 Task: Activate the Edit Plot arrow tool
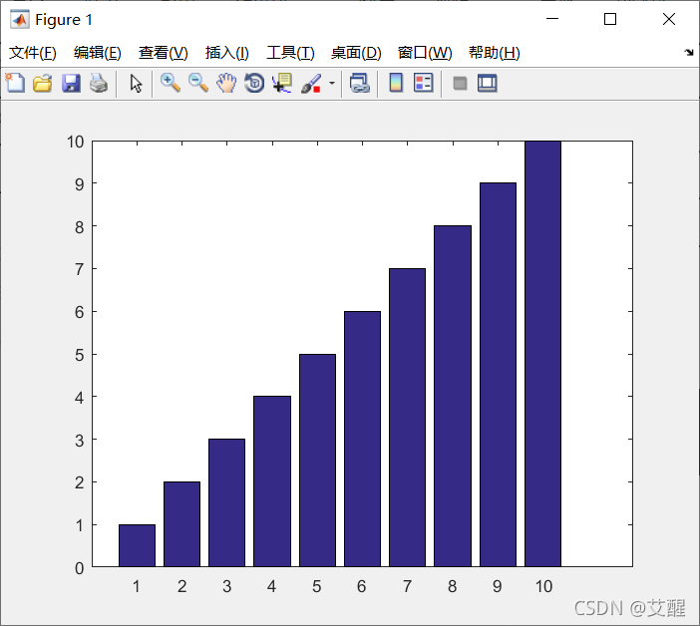click(x=136, y=84)
